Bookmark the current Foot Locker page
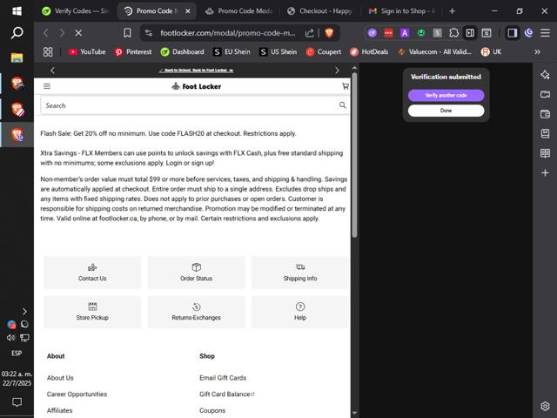 coord(127,33)
